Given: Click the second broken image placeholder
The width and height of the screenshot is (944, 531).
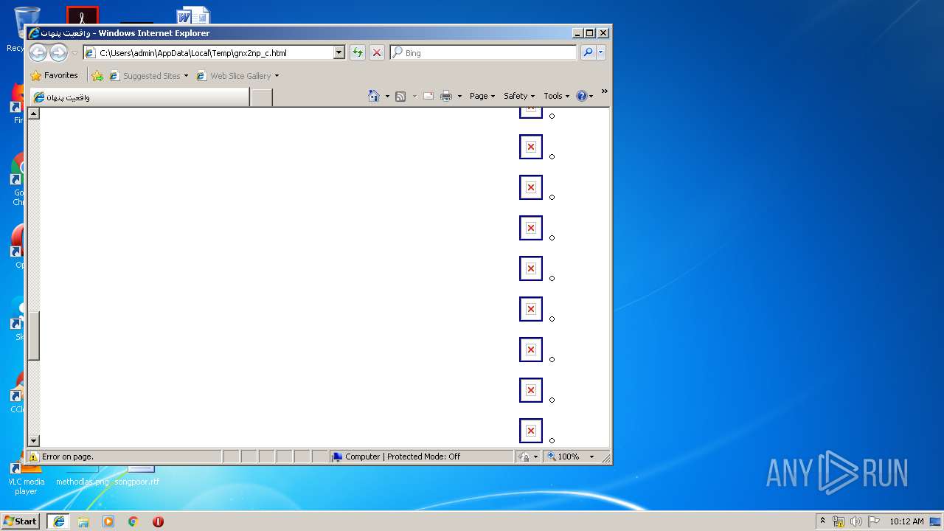Looking at the screenshot, I should point(531,147).
